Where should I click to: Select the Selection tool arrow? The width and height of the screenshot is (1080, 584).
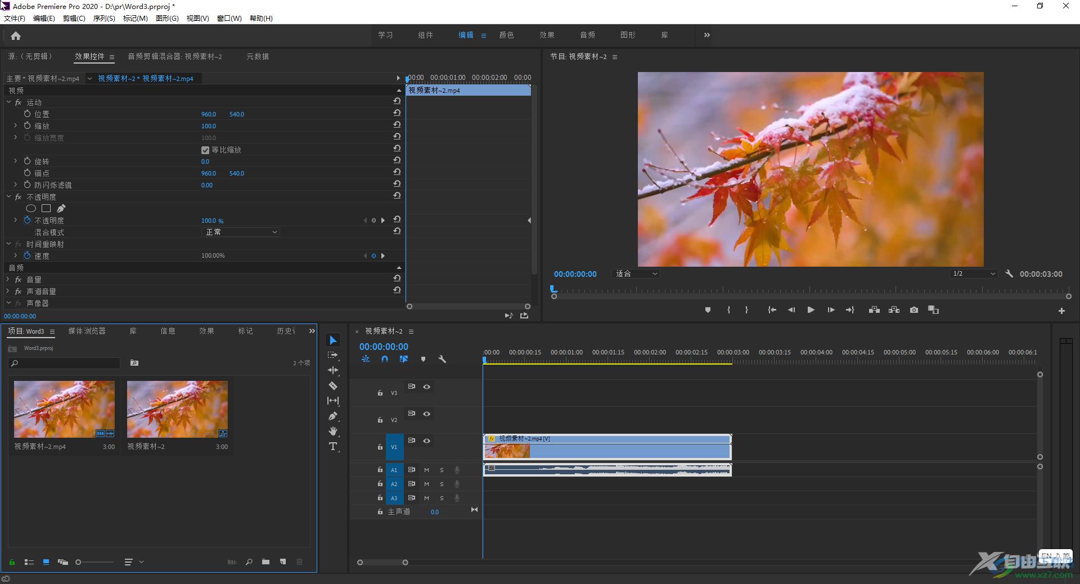pyautogui.click(x=333, y=340)
